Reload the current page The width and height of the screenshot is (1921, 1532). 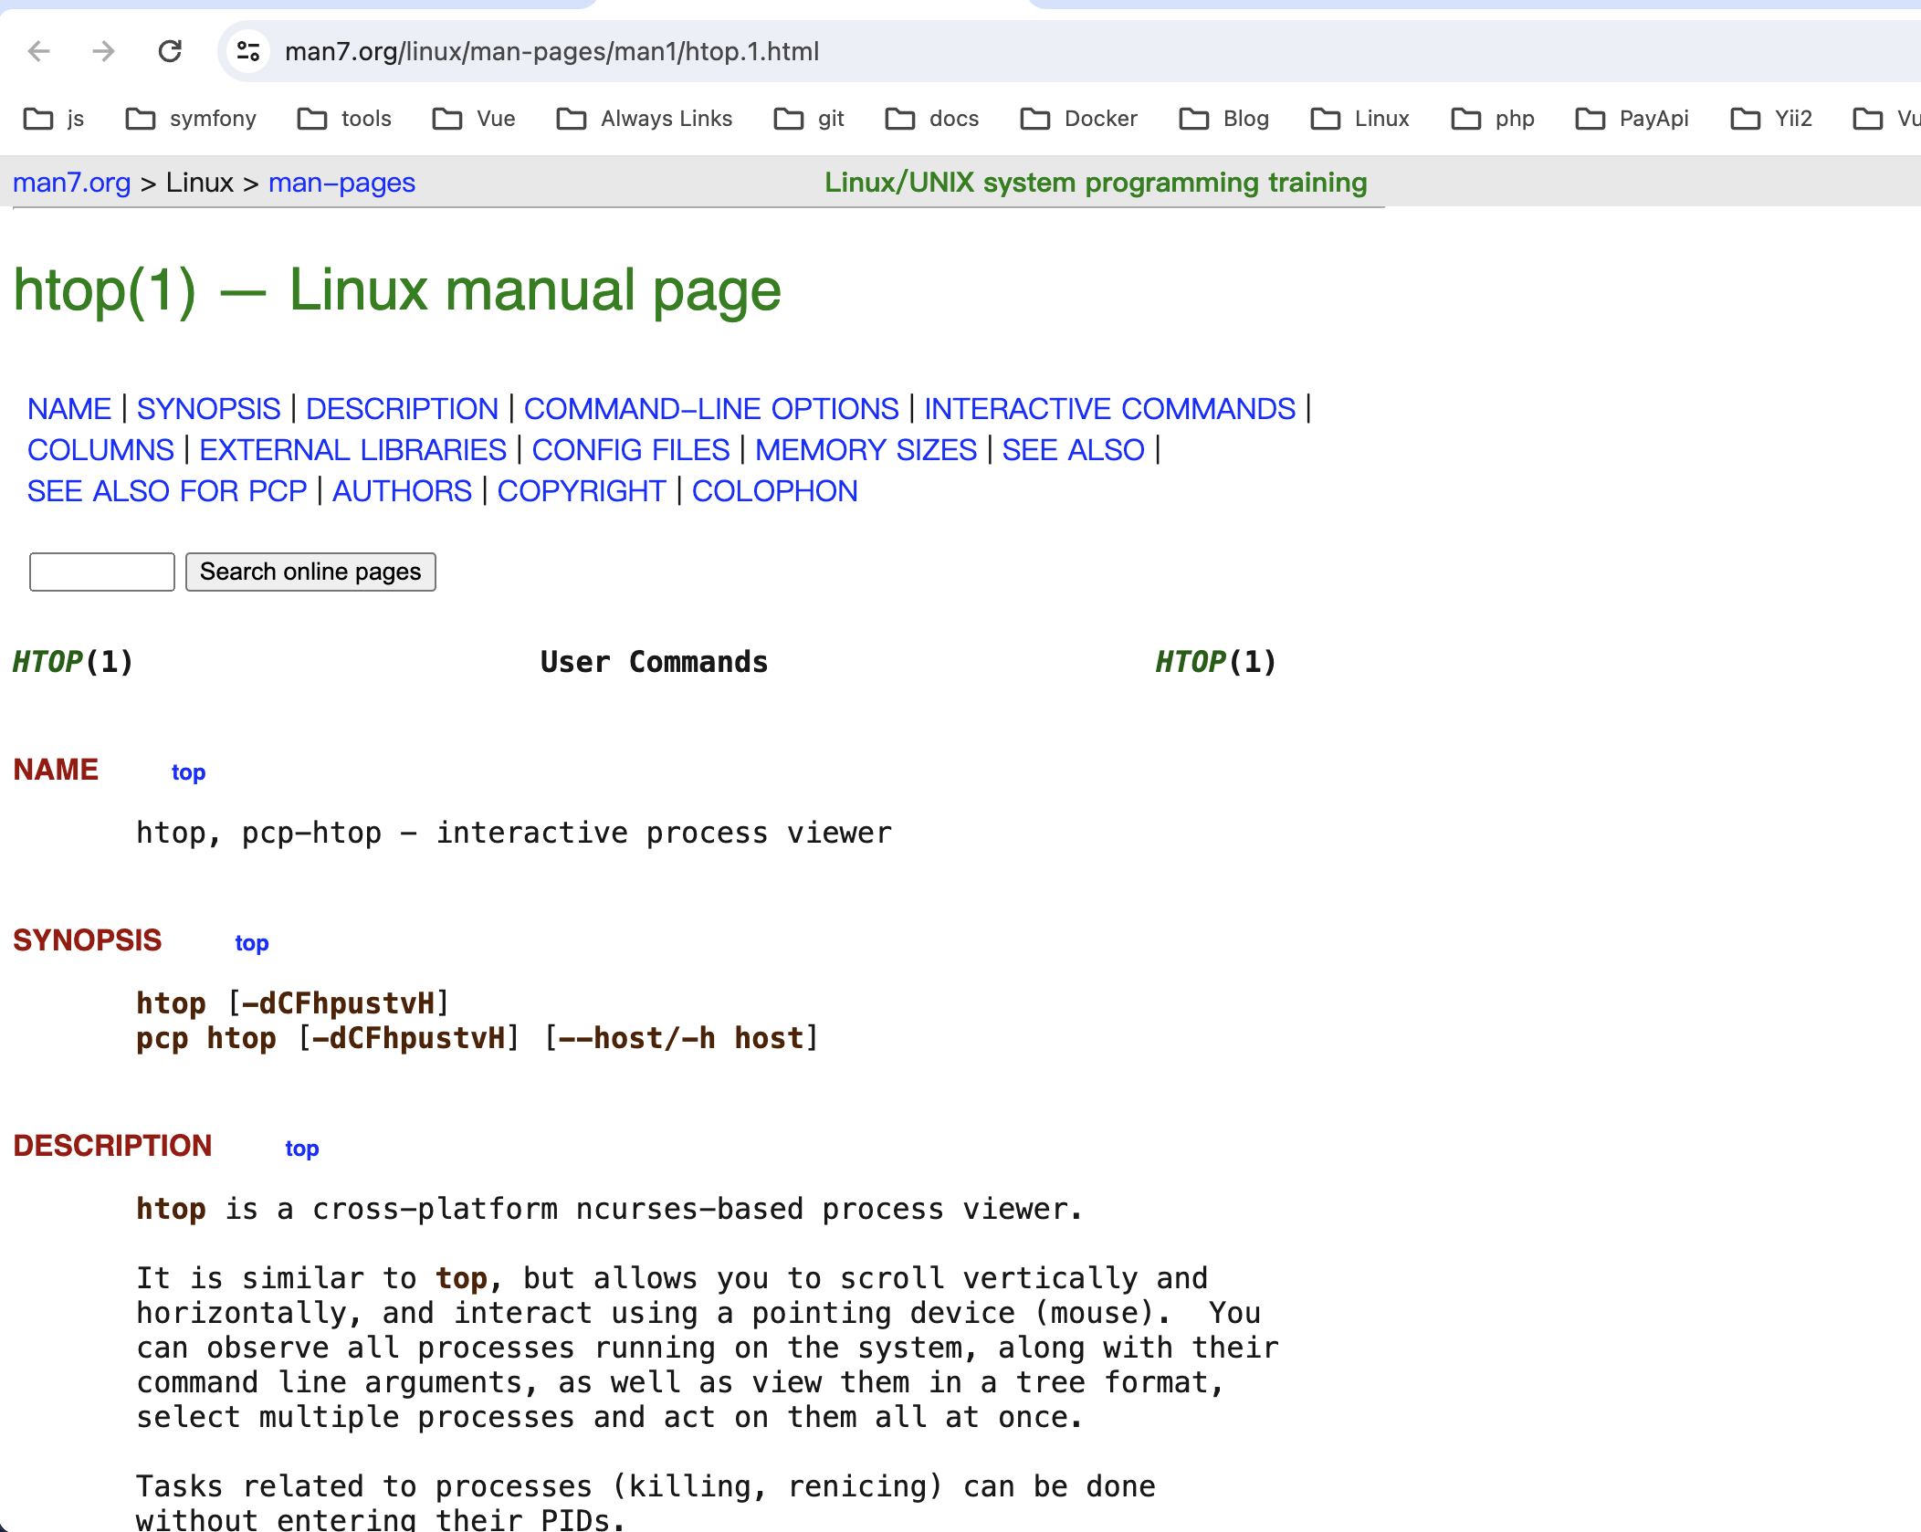tap(170, 52)
